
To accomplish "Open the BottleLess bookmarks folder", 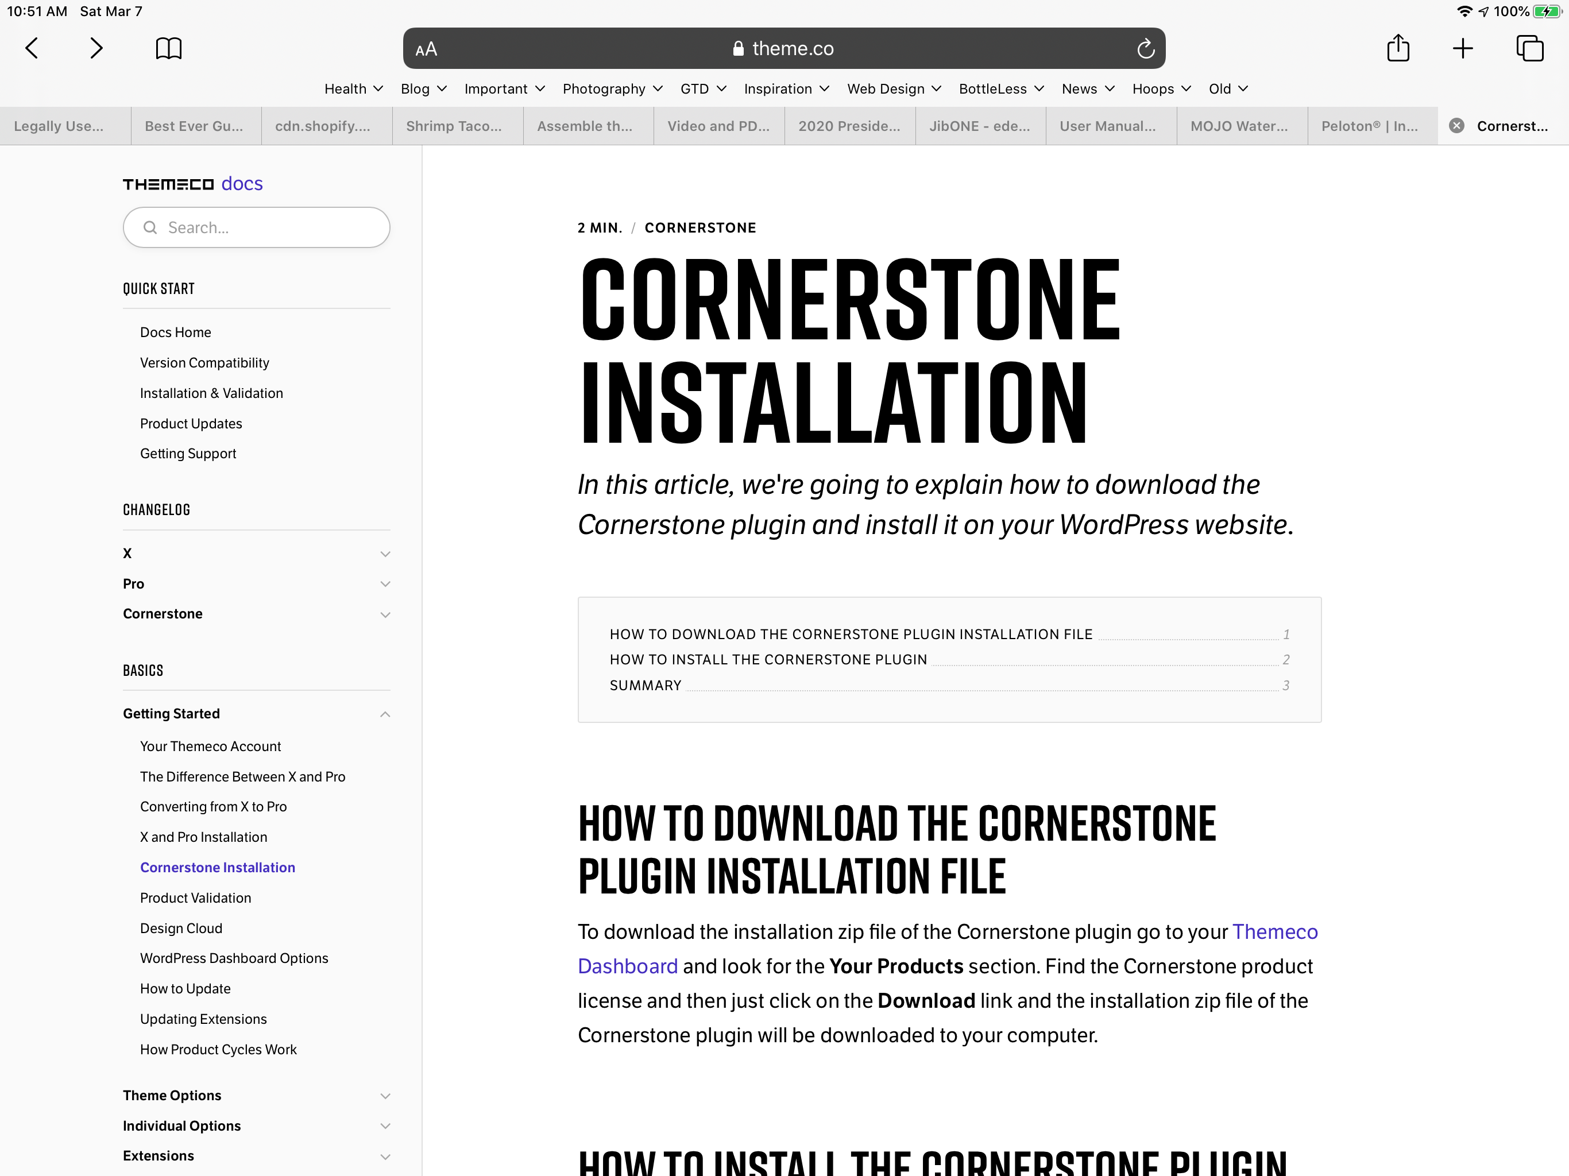I will (x=1001, y=88).
